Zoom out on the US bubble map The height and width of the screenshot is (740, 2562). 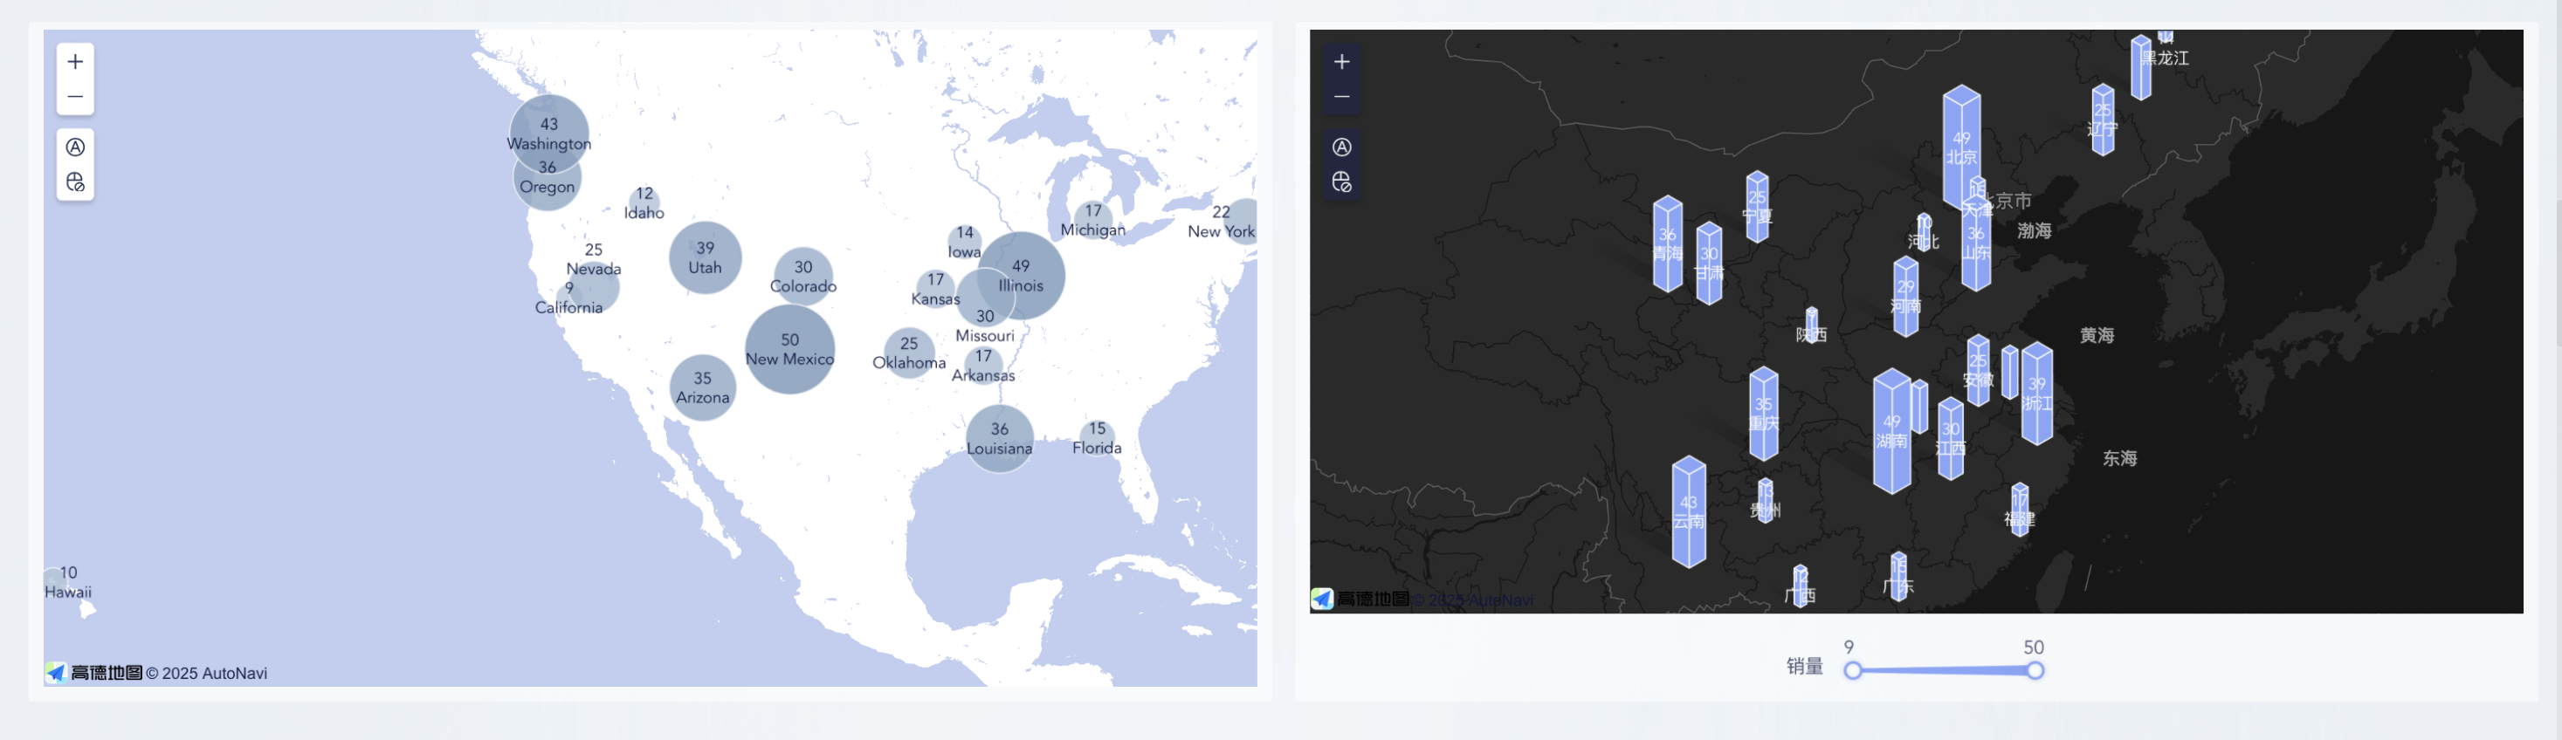pyautogui.click(x=74, y=98)
